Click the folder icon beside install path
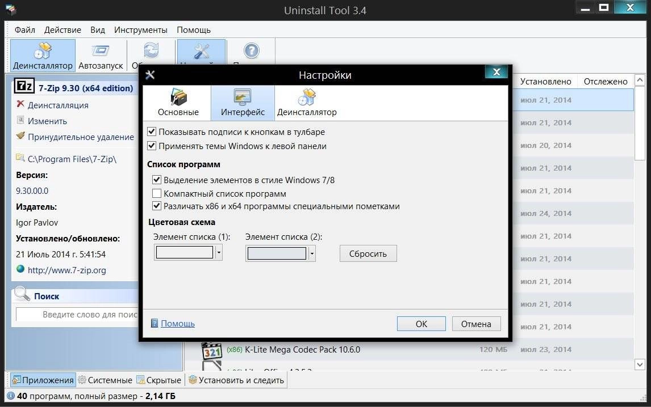651x407 pixels. pos(20,158)
